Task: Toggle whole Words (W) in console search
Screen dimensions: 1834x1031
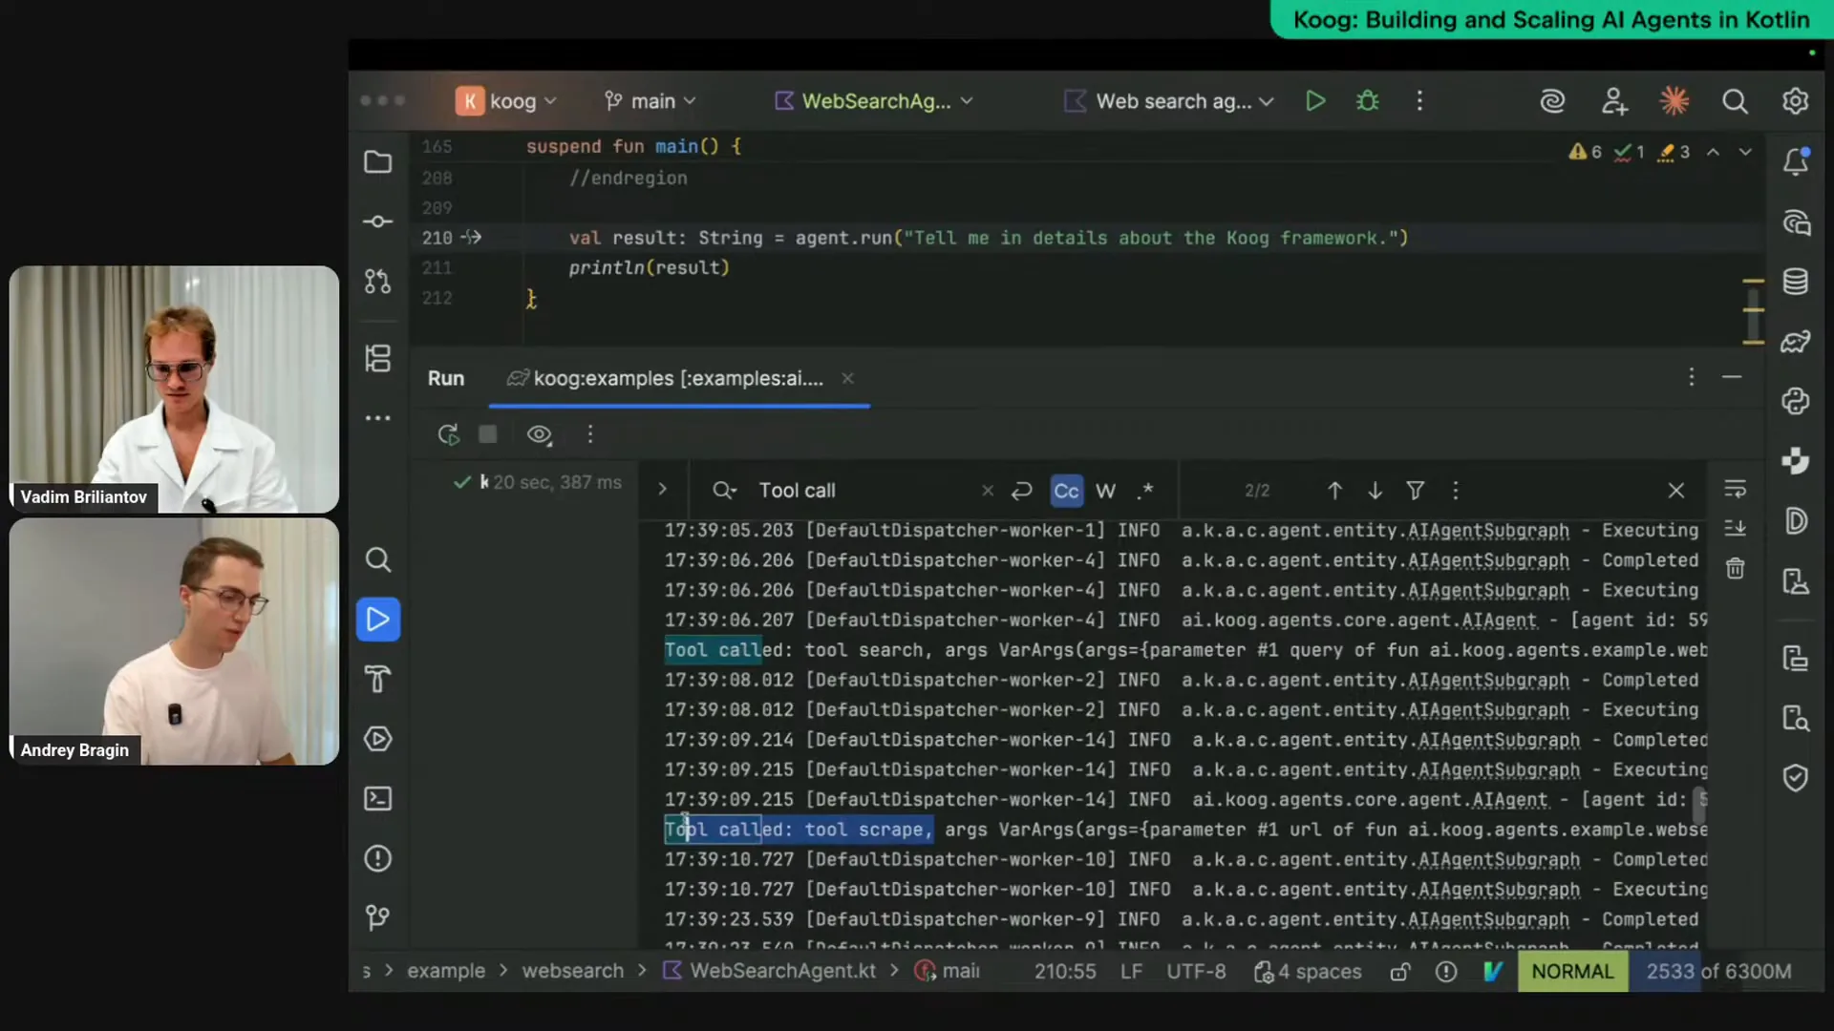Action: tap(1106, 491)
